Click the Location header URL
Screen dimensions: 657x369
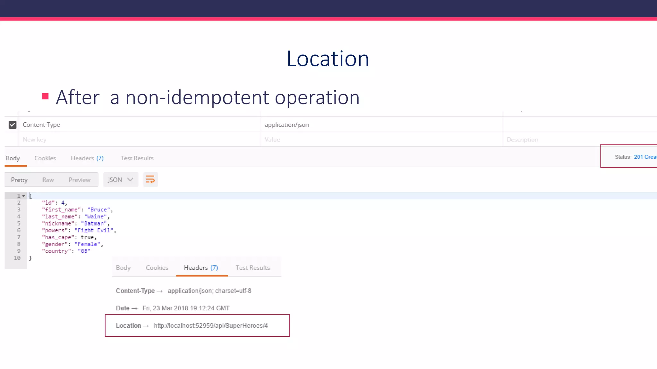210,326
